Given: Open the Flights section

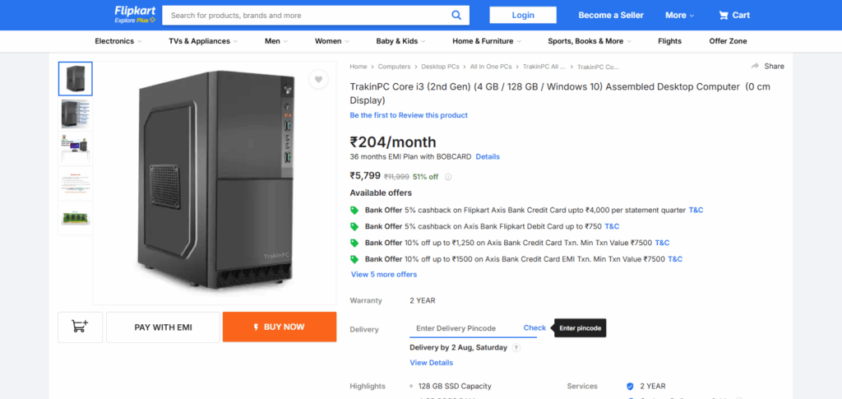Looking at the screenshot, I should point(669,41).
